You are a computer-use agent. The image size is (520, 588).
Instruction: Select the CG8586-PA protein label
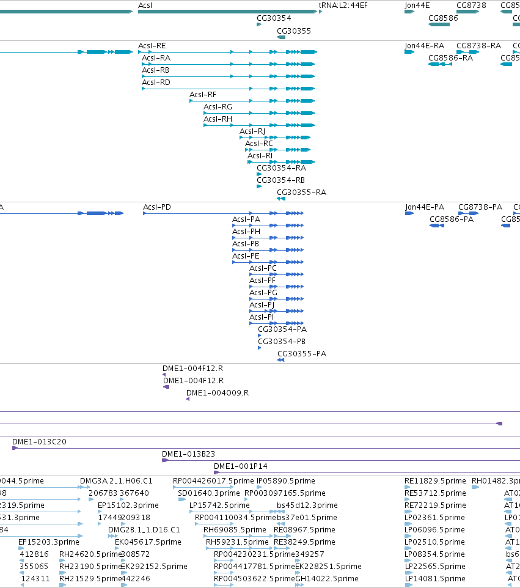coord(452,219)
